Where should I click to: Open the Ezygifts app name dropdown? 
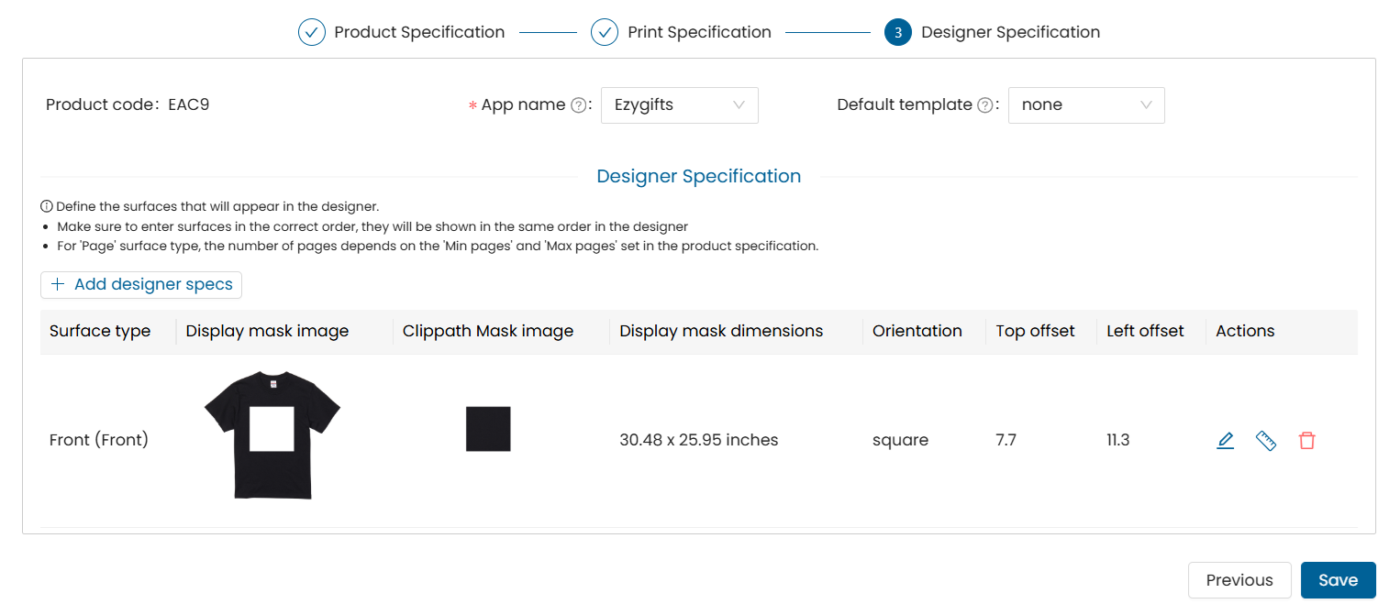pyautogui.click(x=679, y=105)
